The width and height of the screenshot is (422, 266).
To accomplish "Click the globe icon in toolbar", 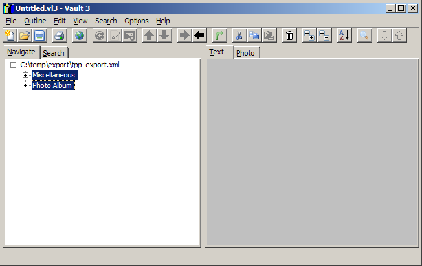I will (79, 36).
